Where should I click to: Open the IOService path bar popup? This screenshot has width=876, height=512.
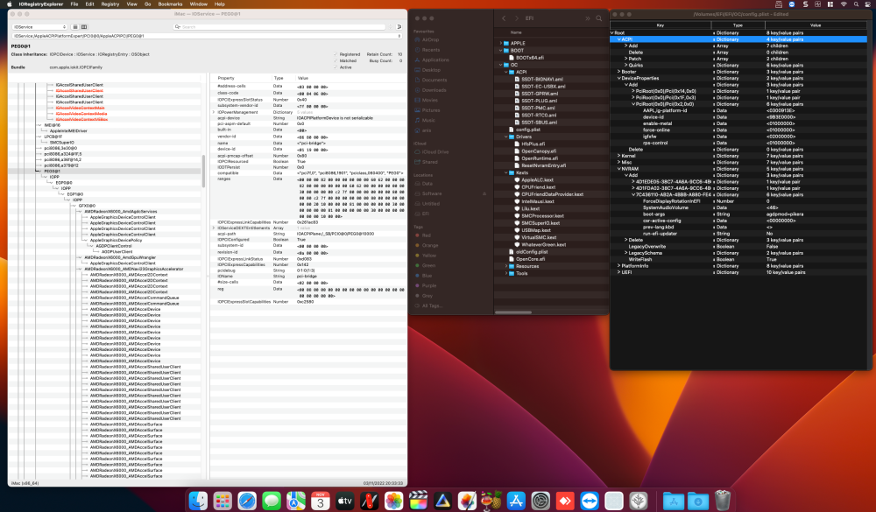(207, 36)
